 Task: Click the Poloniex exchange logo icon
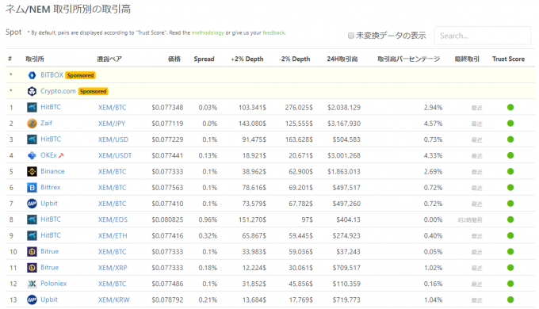click(x=32, y=284)
